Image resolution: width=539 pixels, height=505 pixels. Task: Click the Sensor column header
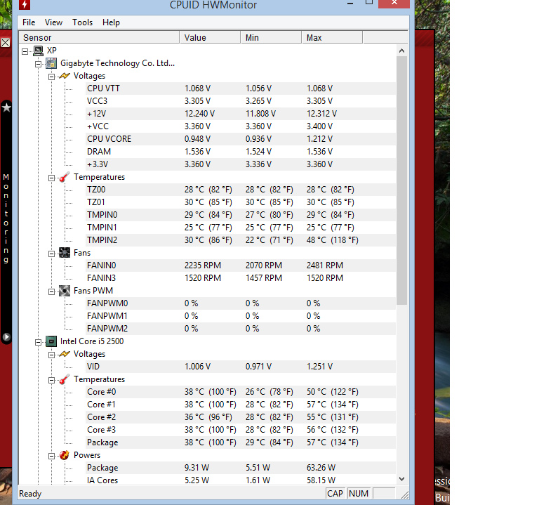click(x=100, y=37)
